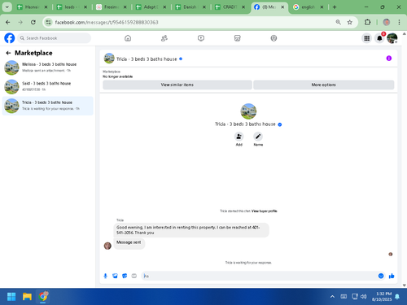This screenshot has width=407, height=305.
Task: Open the Facebook logo home link
Action: (10, 38)
